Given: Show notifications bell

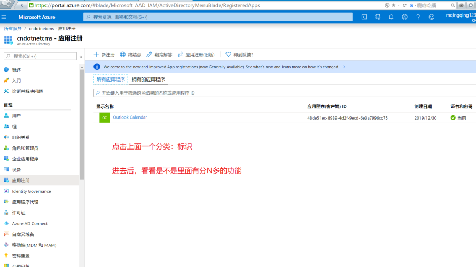Looking at the screenshot, I should pyautogui.click(x=391, y=17).
